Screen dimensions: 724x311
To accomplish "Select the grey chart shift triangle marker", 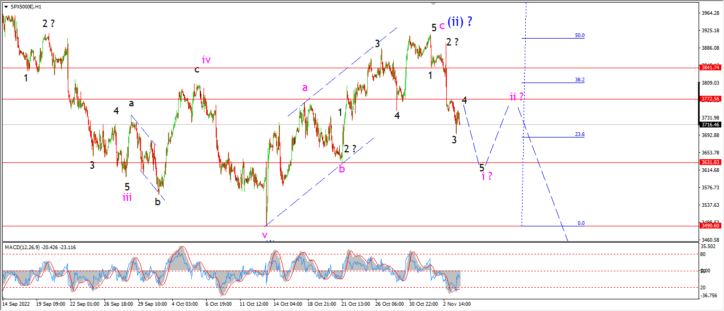I will point(434,3).
